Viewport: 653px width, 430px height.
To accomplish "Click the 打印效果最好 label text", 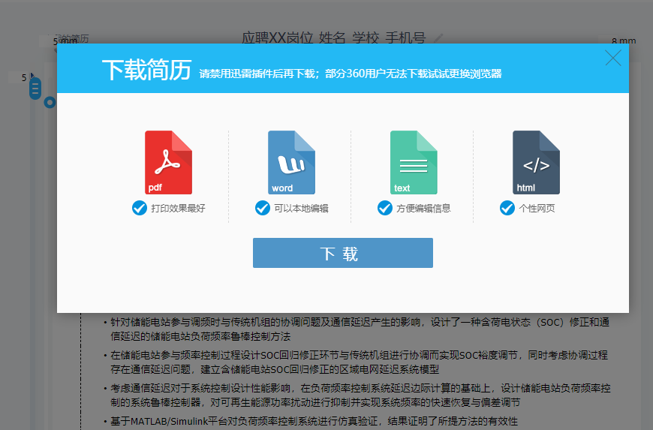I will 178,209.
